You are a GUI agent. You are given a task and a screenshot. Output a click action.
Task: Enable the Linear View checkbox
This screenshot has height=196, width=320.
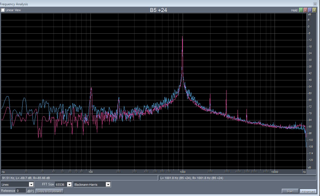3,10
